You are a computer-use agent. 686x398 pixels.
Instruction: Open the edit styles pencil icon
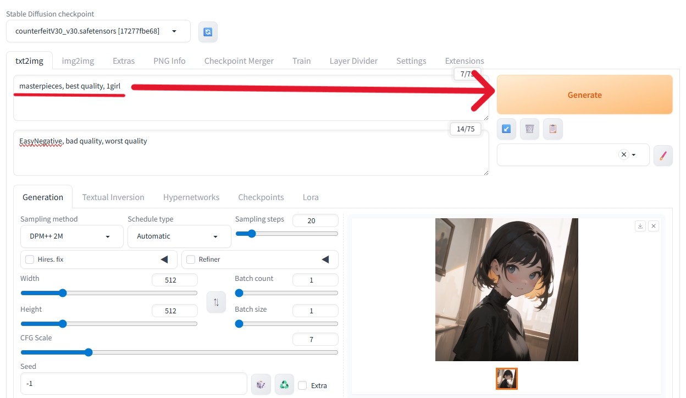click(x=662, y=156)
